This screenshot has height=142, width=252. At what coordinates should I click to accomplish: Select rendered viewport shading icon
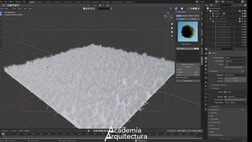click(199, 9)
